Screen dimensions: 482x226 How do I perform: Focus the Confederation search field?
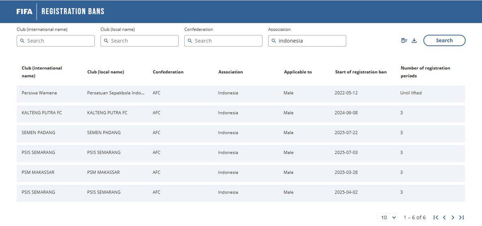point(223,41)
